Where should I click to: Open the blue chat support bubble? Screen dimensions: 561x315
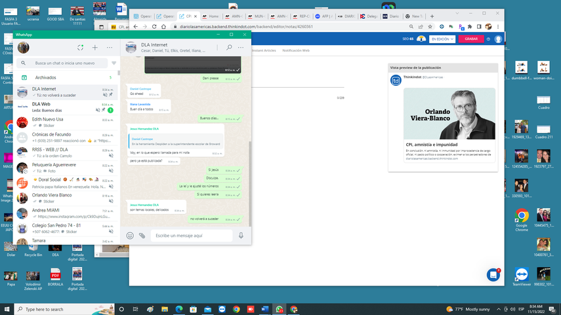tap(493, 275)
